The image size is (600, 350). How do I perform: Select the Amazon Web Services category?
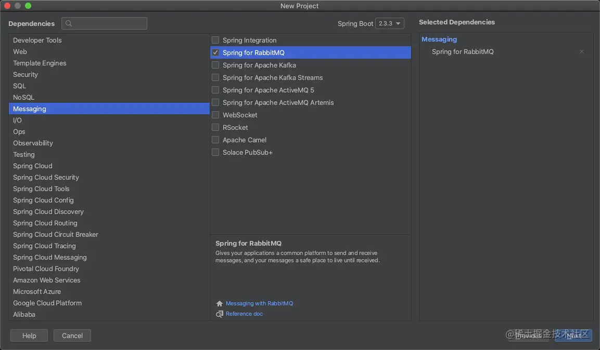[x=47, y=280]
